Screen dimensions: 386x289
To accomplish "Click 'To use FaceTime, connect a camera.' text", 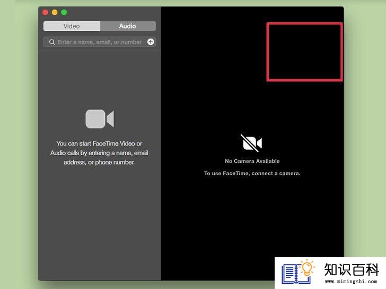I will [x=252, y=174].
